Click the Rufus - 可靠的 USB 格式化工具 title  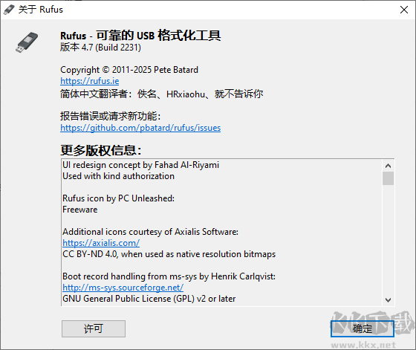point(140,36)
